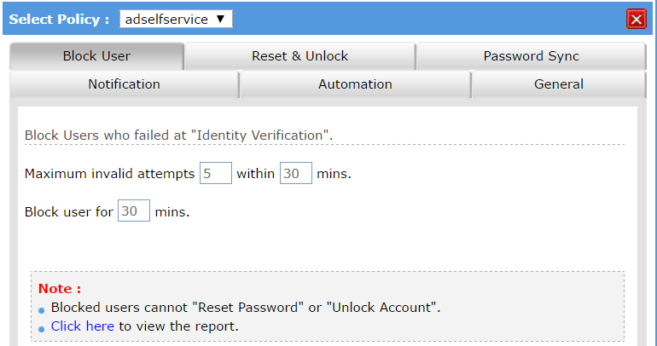Viewport: 657px width, 346px height.
Task: Click the 'Identity Verification' section heading text
Action: (x=178, y=135)
